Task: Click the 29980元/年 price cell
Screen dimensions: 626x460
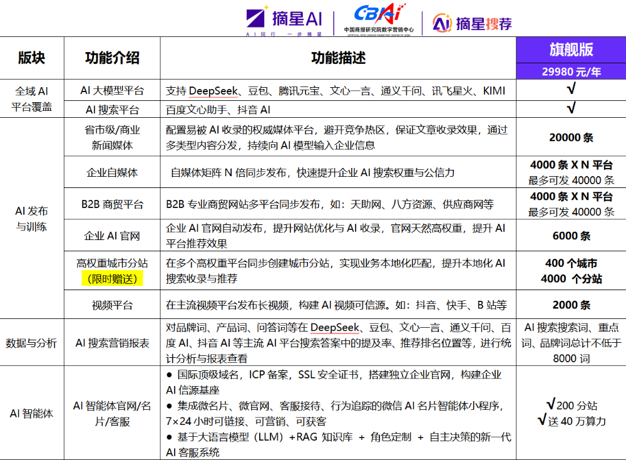Action: point(571,71)
